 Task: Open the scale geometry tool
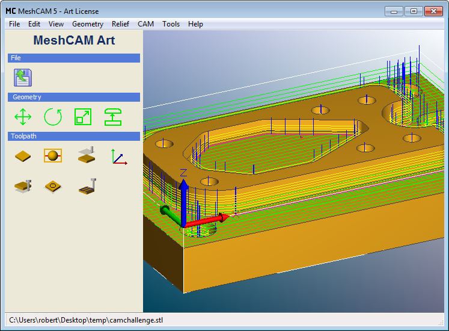pos(83,116)
